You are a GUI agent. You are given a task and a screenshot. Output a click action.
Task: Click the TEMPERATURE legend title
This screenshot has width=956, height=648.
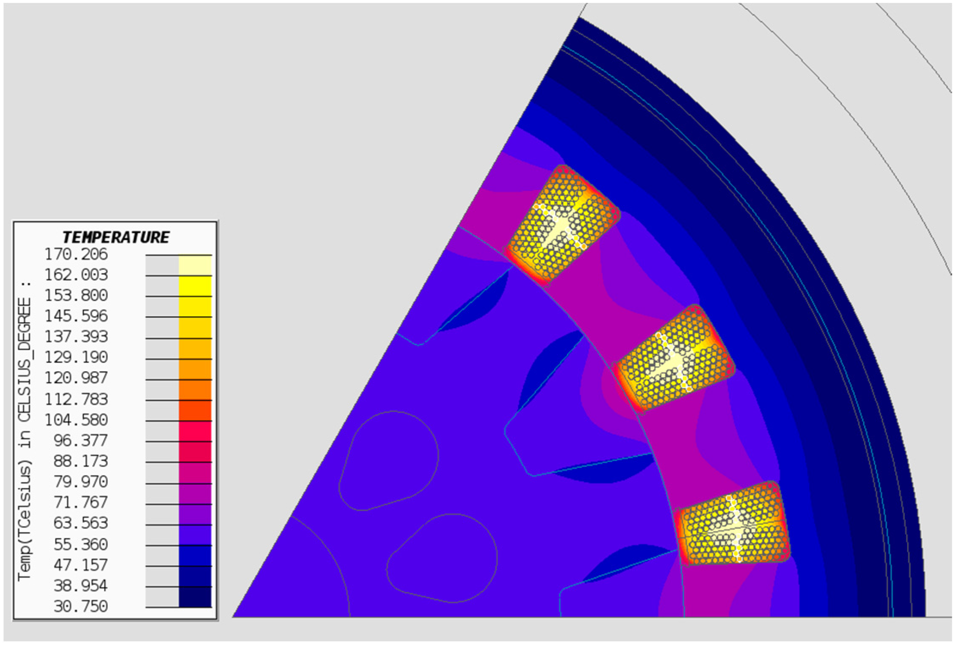(x=115, y=237)
